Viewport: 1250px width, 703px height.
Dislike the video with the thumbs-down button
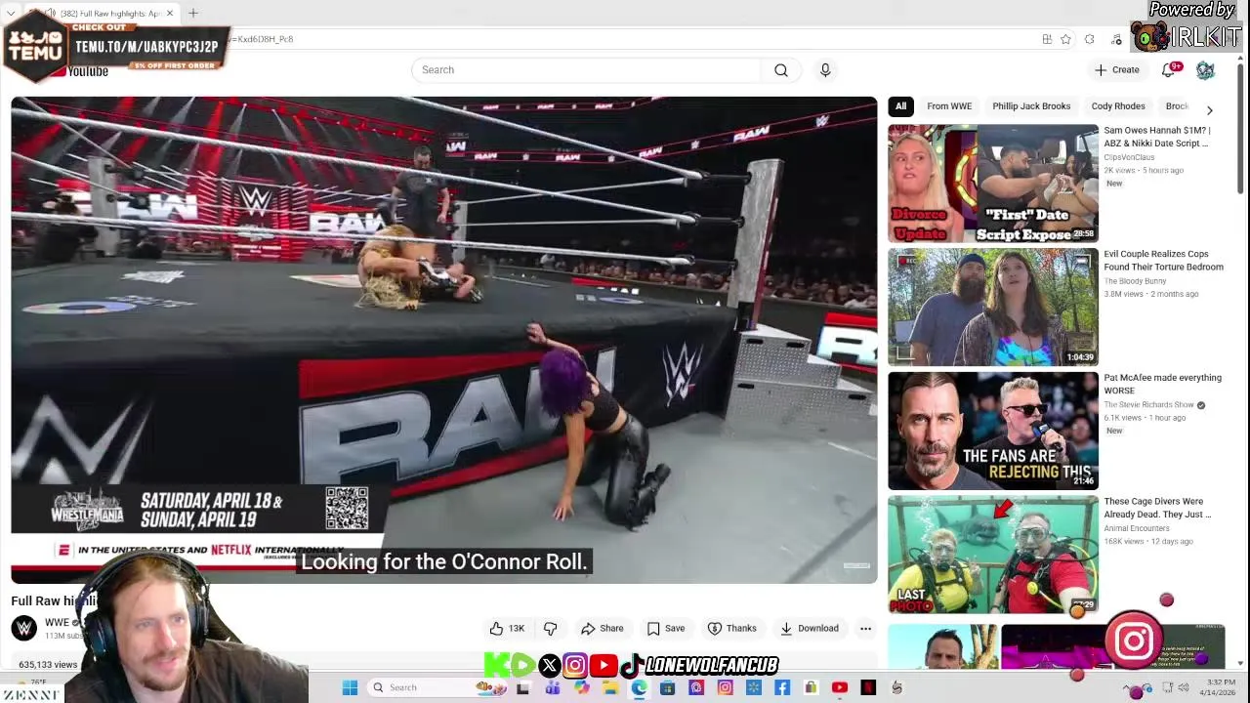550,629
